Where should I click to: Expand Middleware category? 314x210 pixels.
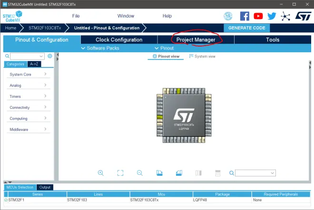point(28,129)
